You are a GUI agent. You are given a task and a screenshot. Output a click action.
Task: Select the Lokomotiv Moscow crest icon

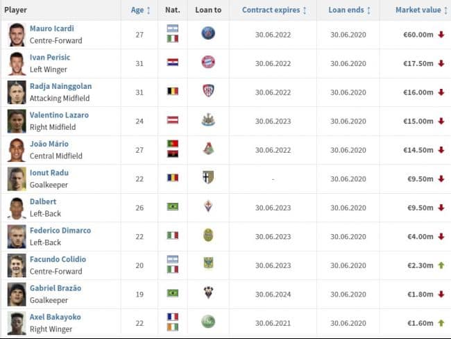point(208,149)
